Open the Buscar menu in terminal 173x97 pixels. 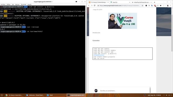pyautogui.click(x=17, y=5)
